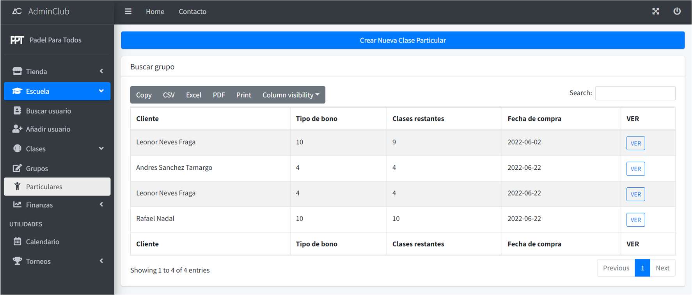Expand the Clases submenu chevron
The width and height of the screenshot is (692, 295).
pyautogui.click(x=101, y=148)
